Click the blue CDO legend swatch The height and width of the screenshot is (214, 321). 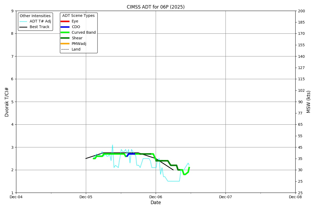(x=65, y=27)
